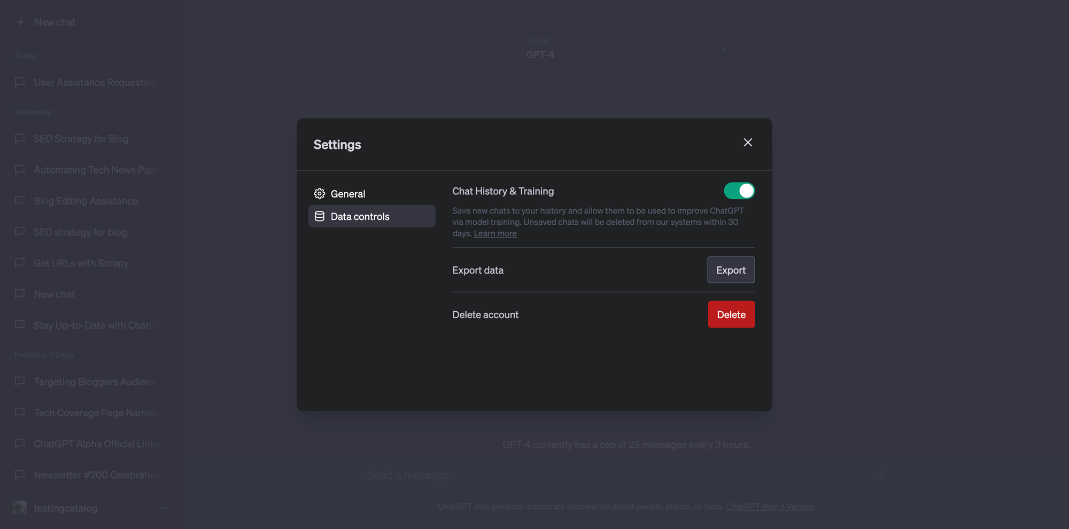This screenshot has height=529, width=1069.
Task: Click the chat icon beside Get URLs with Scrapy
Action: 20,263
